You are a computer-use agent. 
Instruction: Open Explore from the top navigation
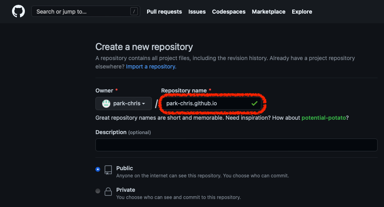[x=302, y=12]
